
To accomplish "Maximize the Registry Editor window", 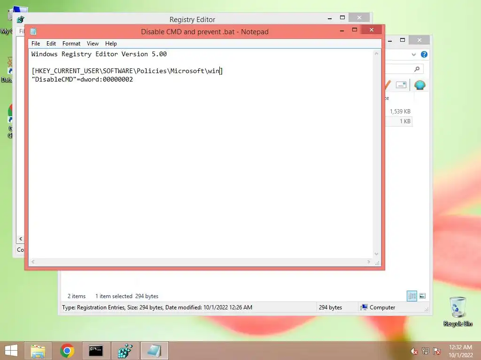I will 342,18.
